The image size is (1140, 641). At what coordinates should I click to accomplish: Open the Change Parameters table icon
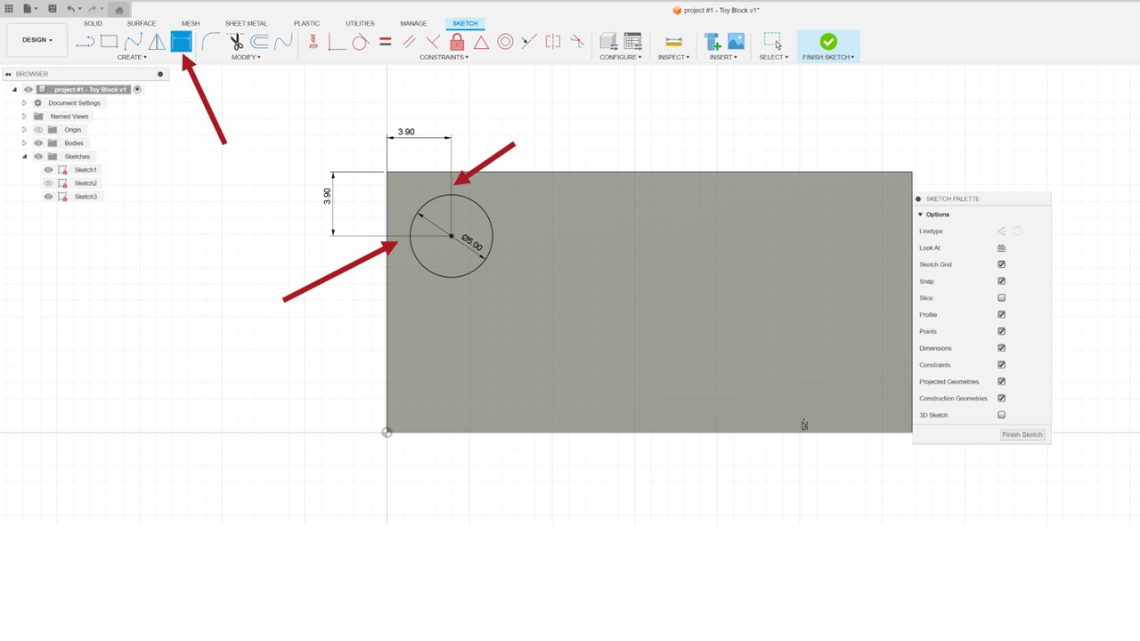pos(632,41)
